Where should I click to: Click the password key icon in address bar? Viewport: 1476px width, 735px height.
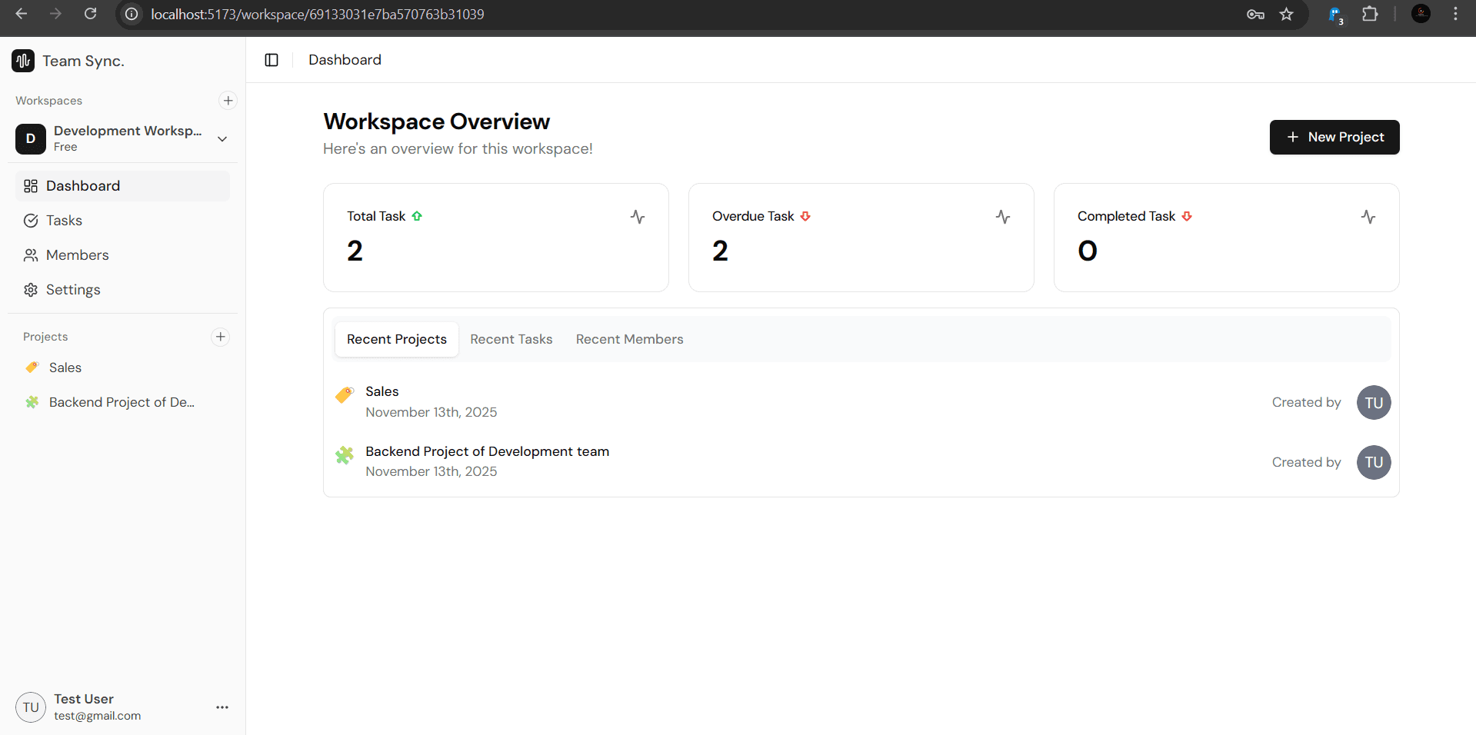coord(1255,14)
